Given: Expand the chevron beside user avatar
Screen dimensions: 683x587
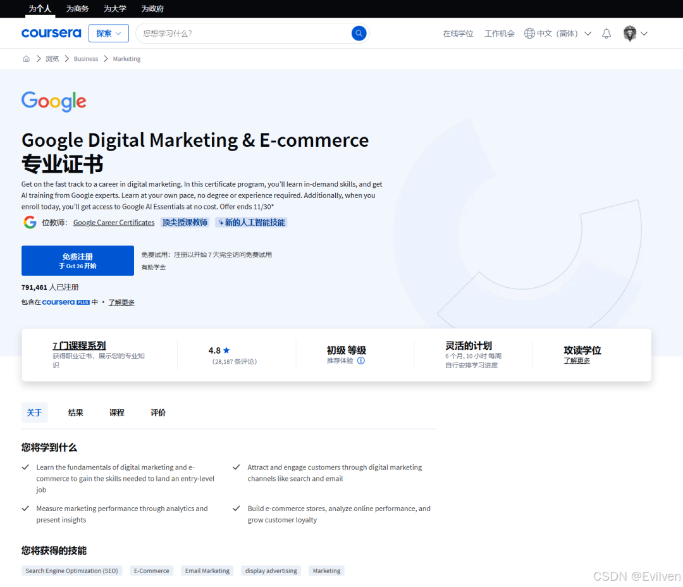Looking at the screenshot, I should pos(644,34).
